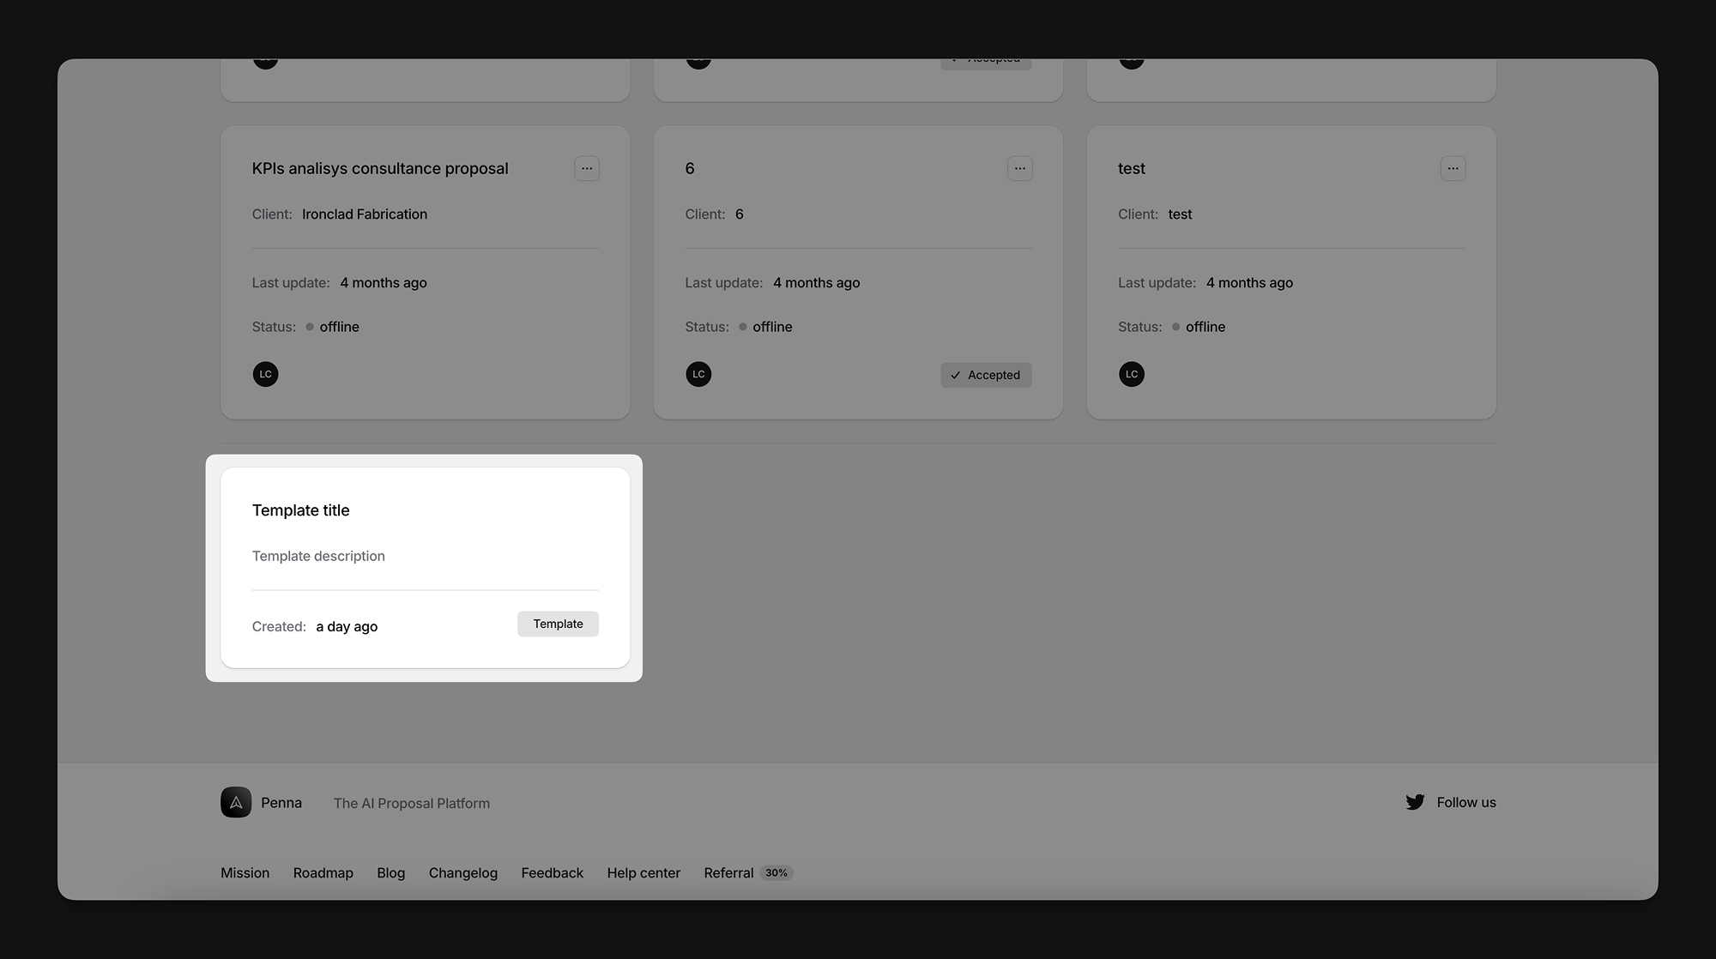Open the KPIs analisys consultance proposal title
Screen dimensions: 1716x959
pyautogui.click(x=380, y=168)
